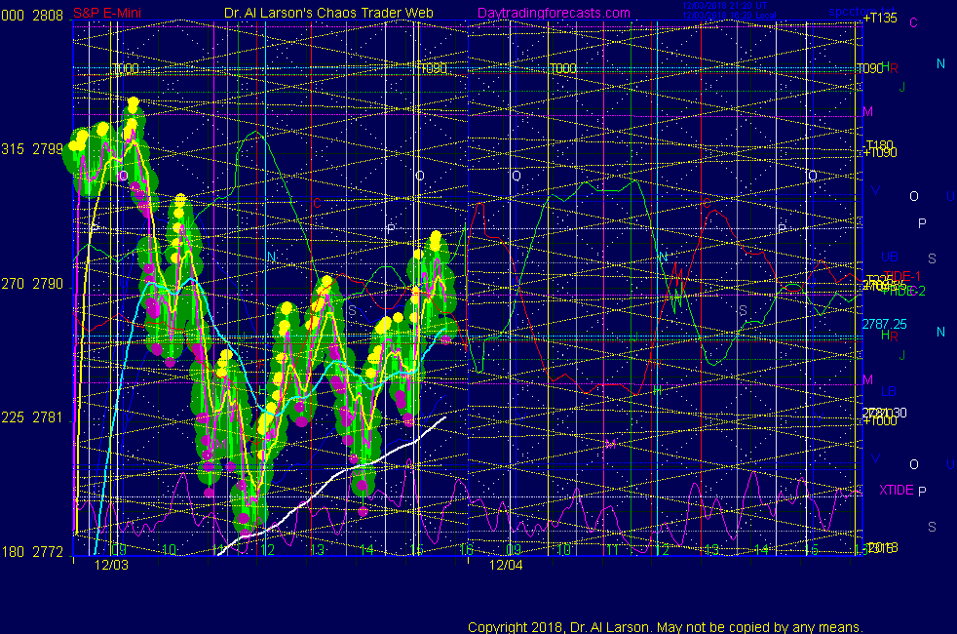
Task: Click the red "S&P E-Mini" chart title
Action: click(x=107, y=13)
